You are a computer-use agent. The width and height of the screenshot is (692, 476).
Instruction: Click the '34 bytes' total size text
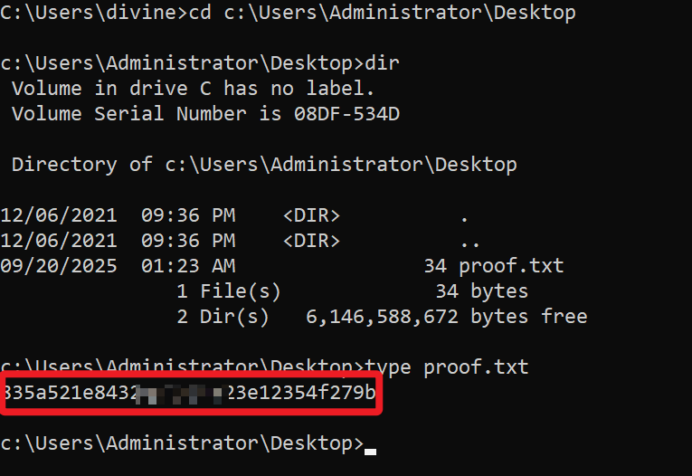(481, 291)
